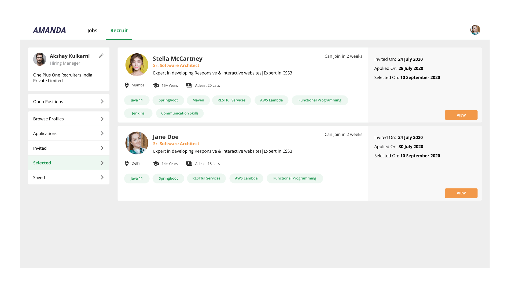Click the graduation cap icon beside 15+ Years
This screenshot has width=515, height=288.
click(156, 85)
